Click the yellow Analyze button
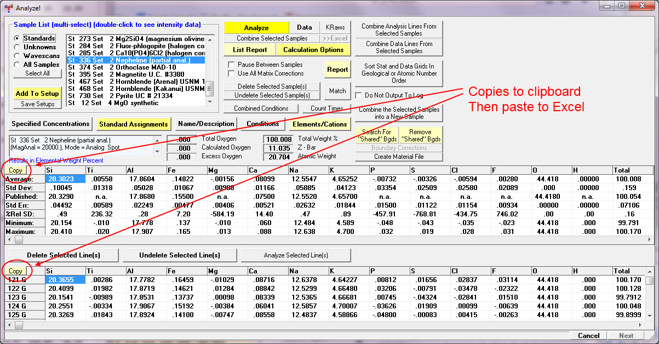The image size is (659, 344). coord(256,28)
